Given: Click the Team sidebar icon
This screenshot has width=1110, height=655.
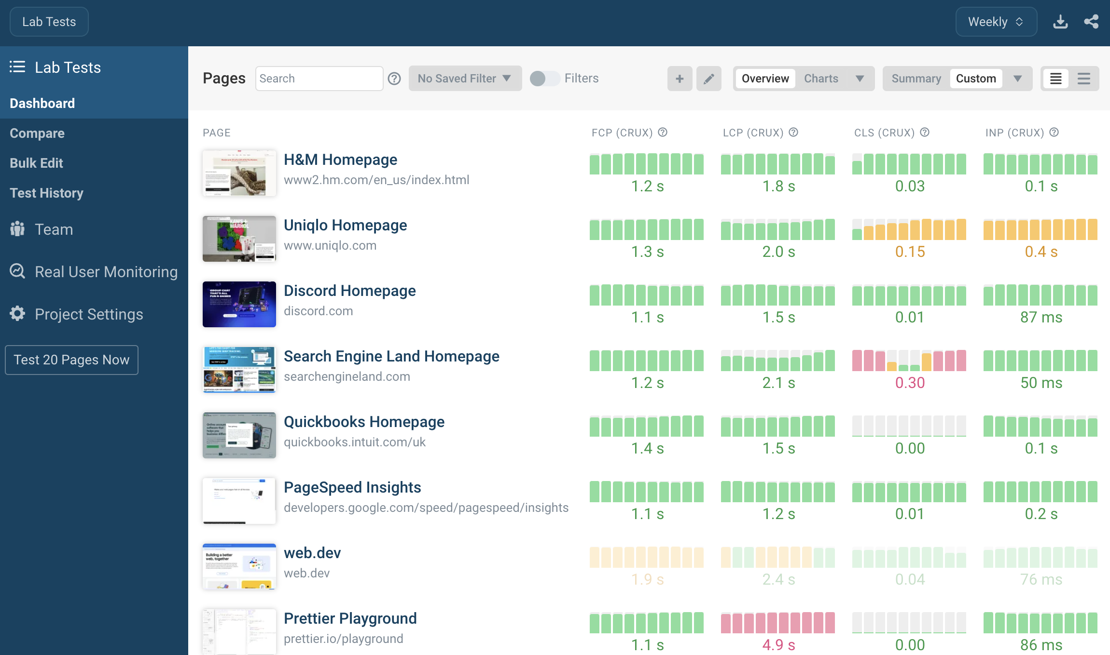Looking at the screenshot, I should (17, 229).
